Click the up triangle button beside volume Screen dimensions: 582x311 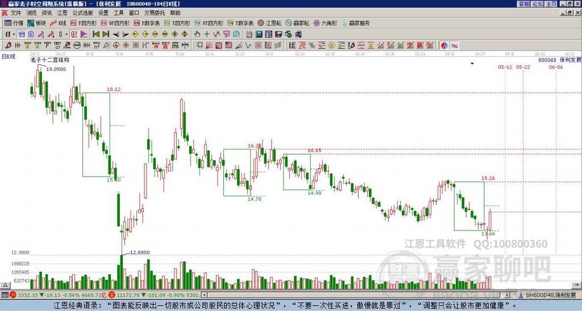point(5,285)
